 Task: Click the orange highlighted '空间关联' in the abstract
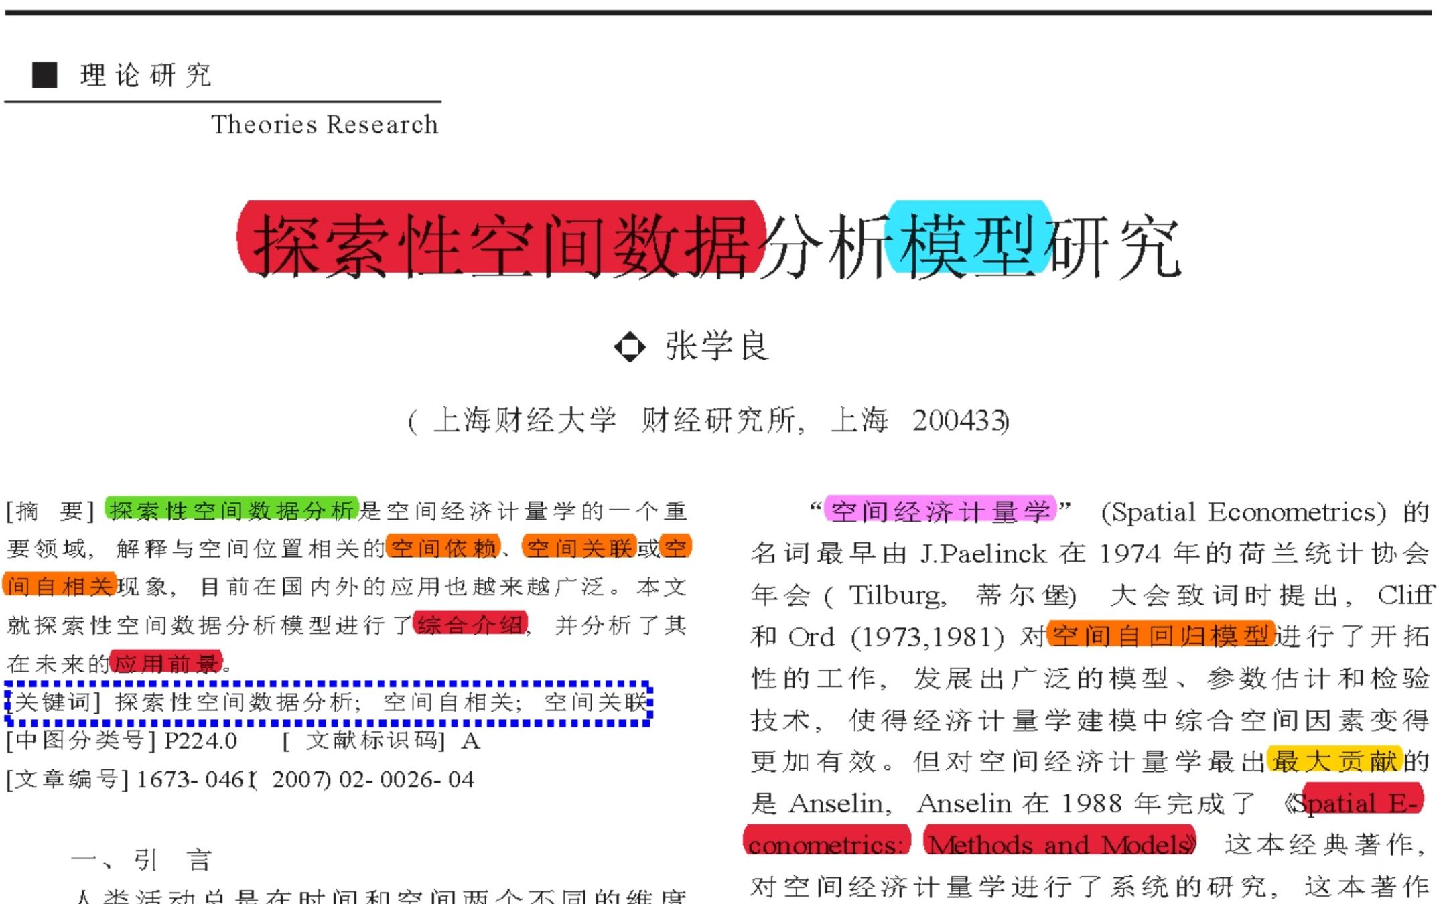tap(579, 548)
